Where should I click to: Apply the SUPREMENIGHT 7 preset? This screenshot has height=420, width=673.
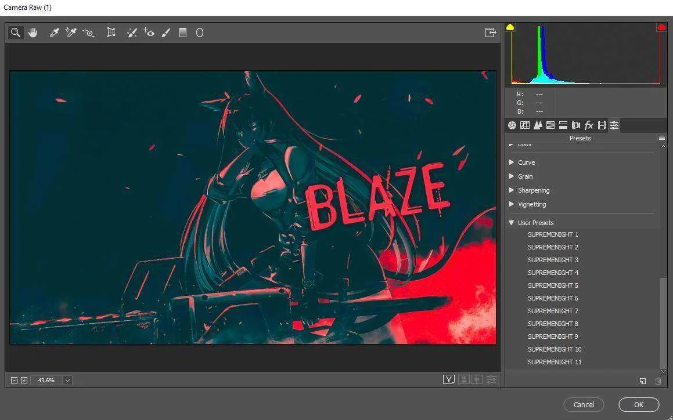[553, 310]
